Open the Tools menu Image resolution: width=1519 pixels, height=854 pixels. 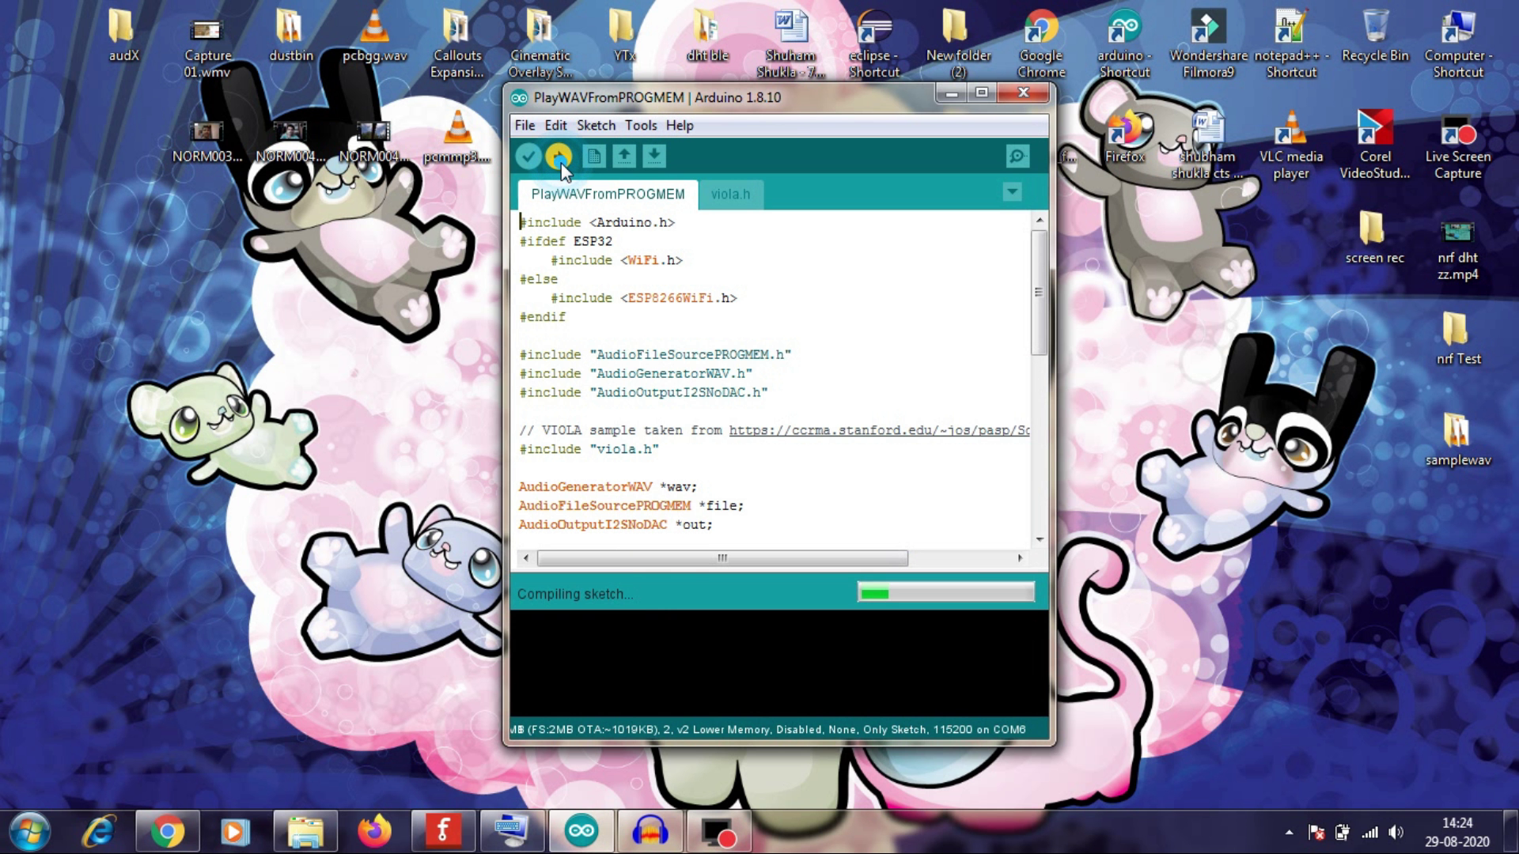[x=641, y=125]
